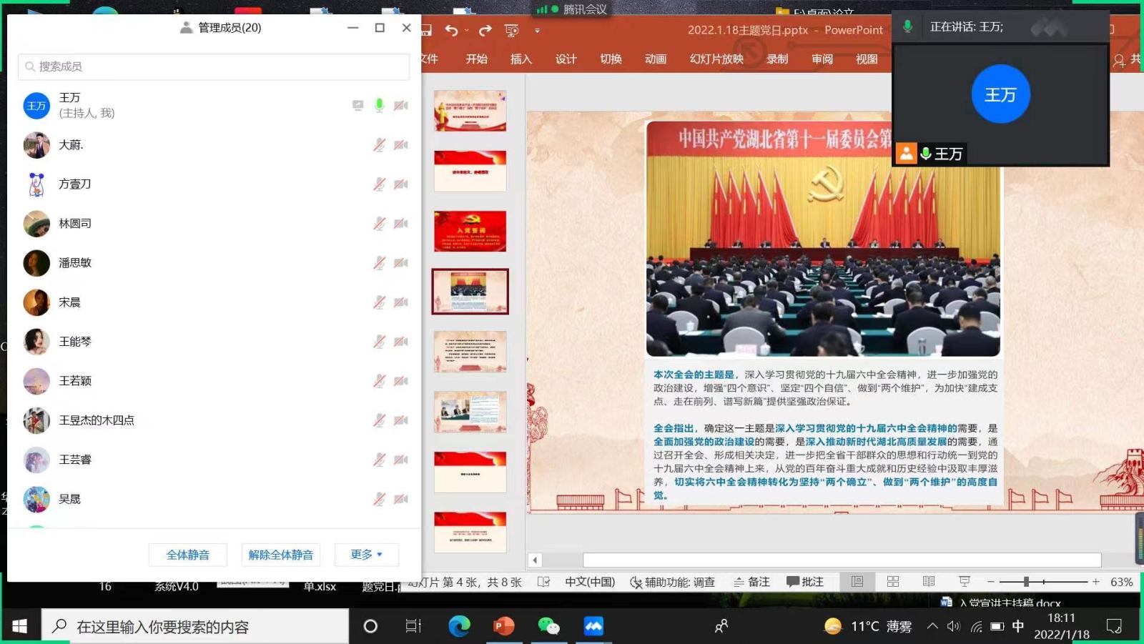Toggle 王万's green microphone
Screen dimensions: 1144x644
[380, 106]
